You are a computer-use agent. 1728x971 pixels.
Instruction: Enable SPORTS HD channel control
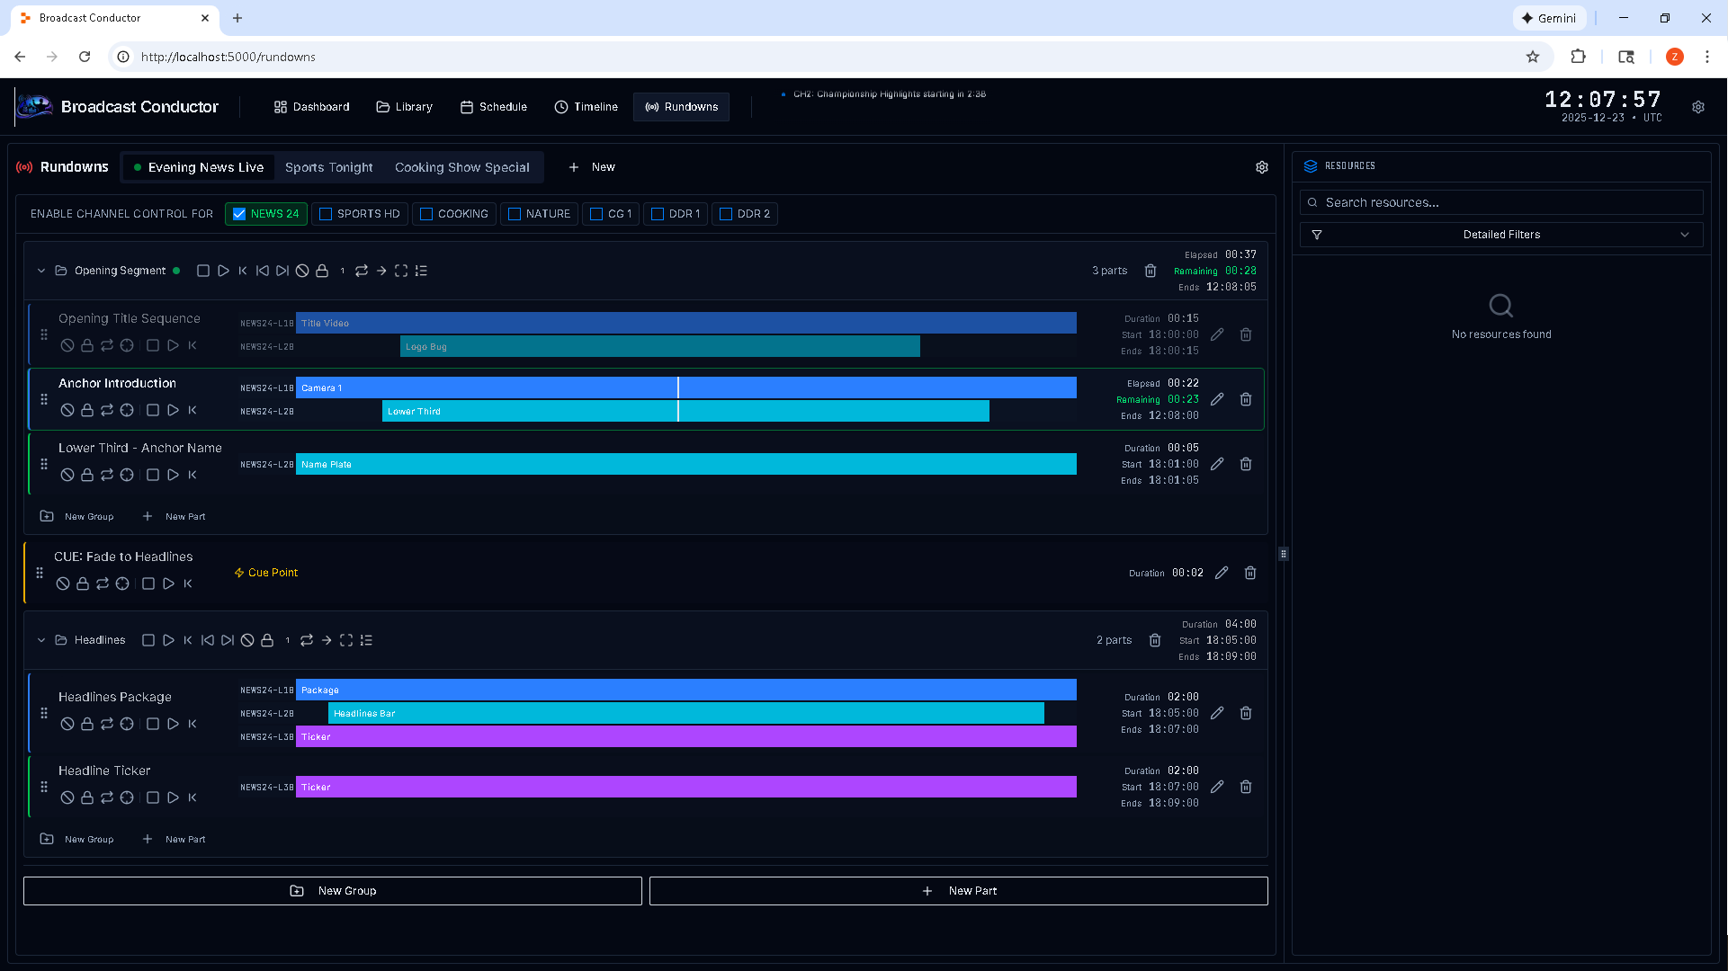point(326,214)
